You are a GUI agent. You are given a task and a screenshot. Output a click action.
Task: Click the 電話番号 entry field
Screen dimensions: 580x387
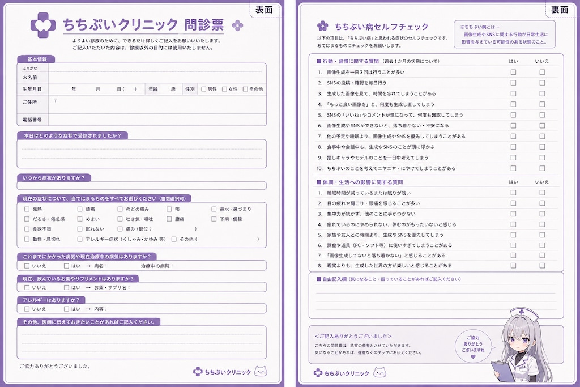tap(157, 120)
